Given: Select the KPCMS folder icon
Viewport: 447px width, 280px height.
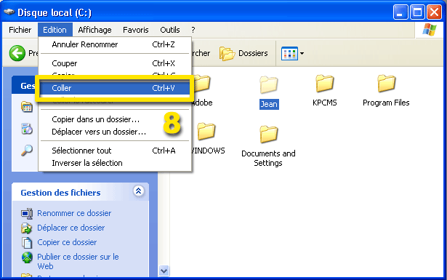Looking at the screenshot, I should (325, 83).
